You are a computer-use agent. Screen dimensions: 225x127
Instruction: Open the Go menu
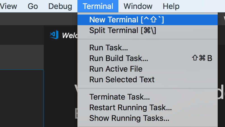click(x=33, y=6)
